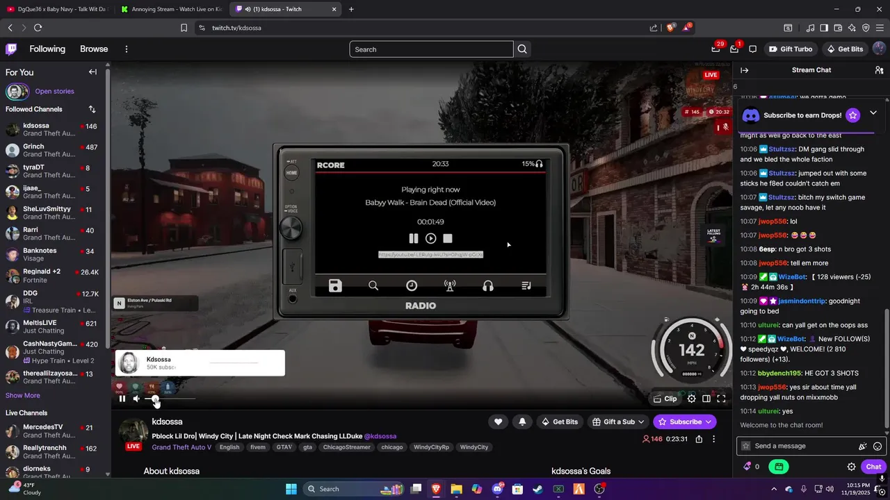Viewport: 890px width, 500px height.
Task: Open the chat community users icon
Action: tap(879, 70)
